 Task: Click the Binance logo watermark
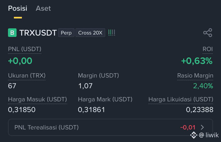(194, 135)
